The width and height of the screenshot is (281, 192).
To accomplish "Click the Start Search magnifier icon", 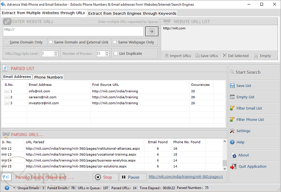I will [232, 72].
